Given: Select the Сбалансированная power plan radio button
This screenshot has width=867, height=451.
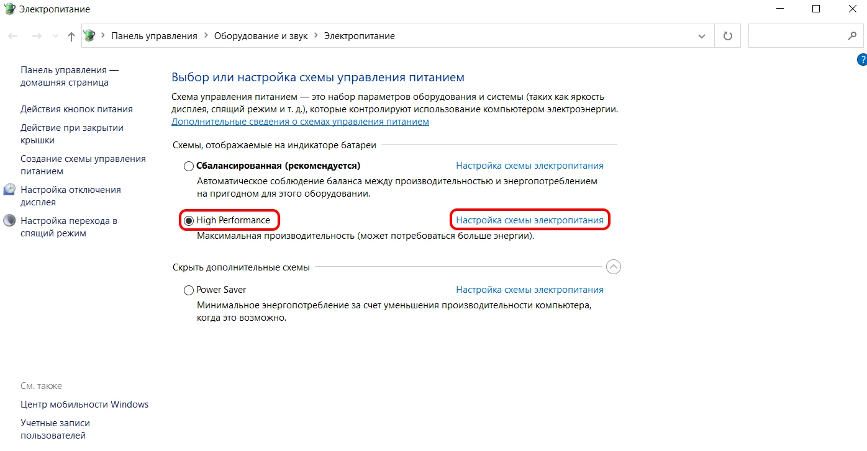Looking at the screenshot, I should 189,166.
